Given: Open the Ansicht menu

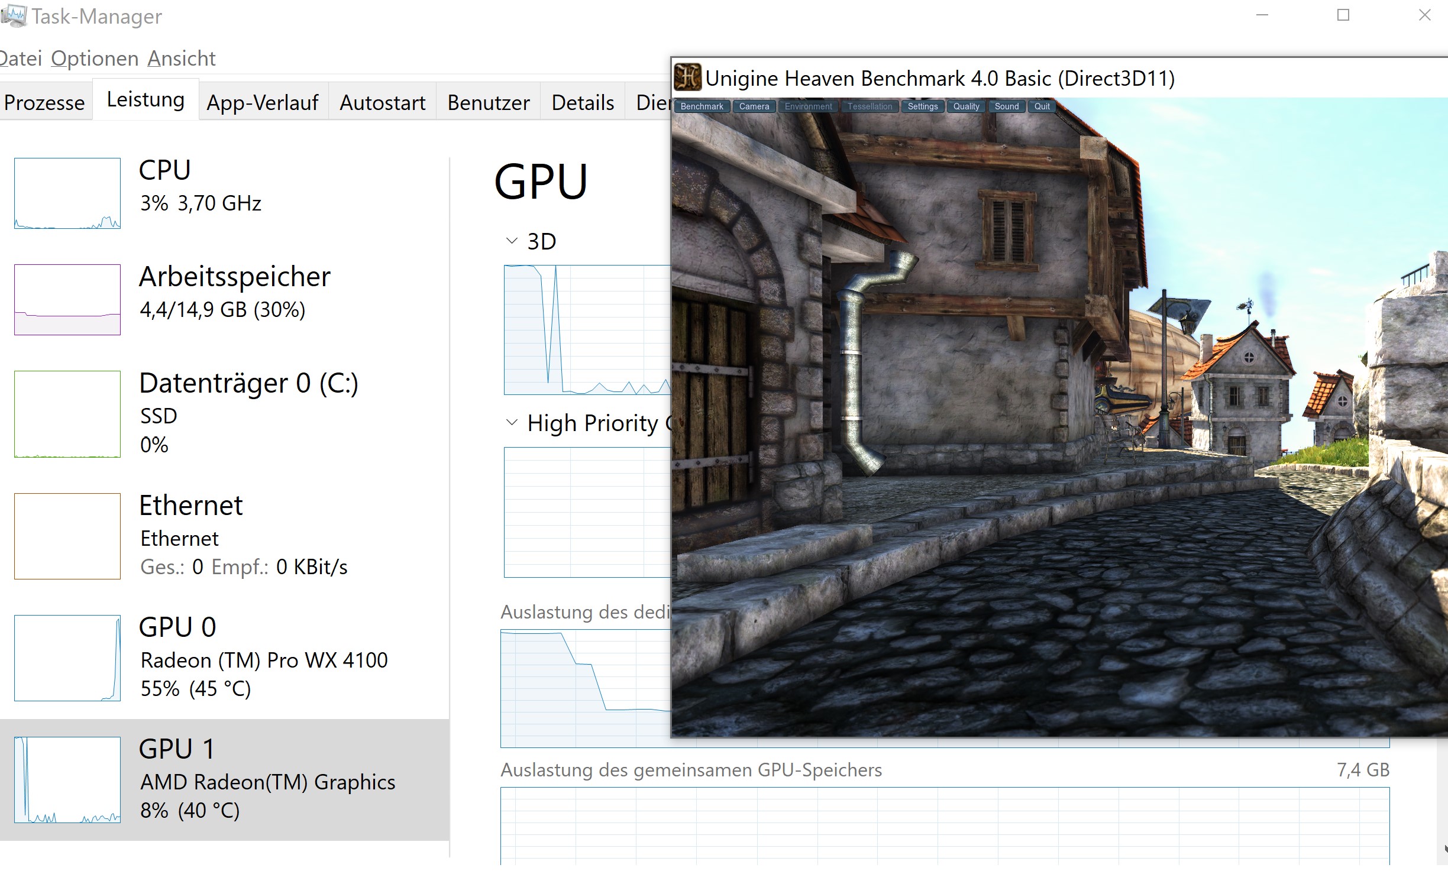Looking at the screenshot, I should click(181, 59).
